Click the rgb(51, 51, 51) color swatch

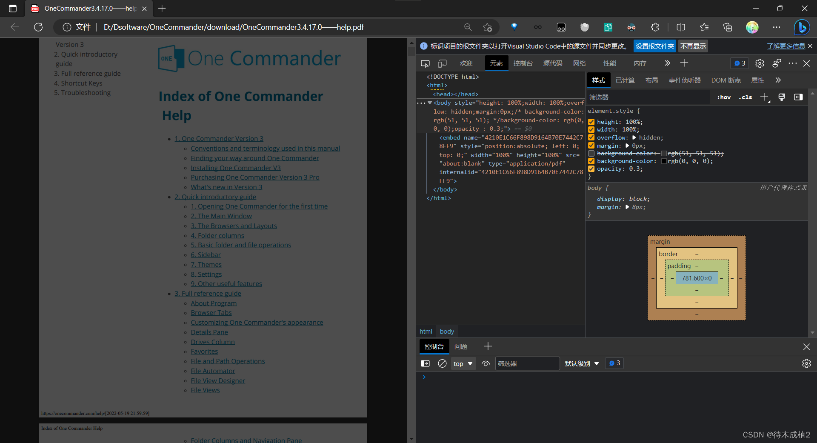click(664, 153)
